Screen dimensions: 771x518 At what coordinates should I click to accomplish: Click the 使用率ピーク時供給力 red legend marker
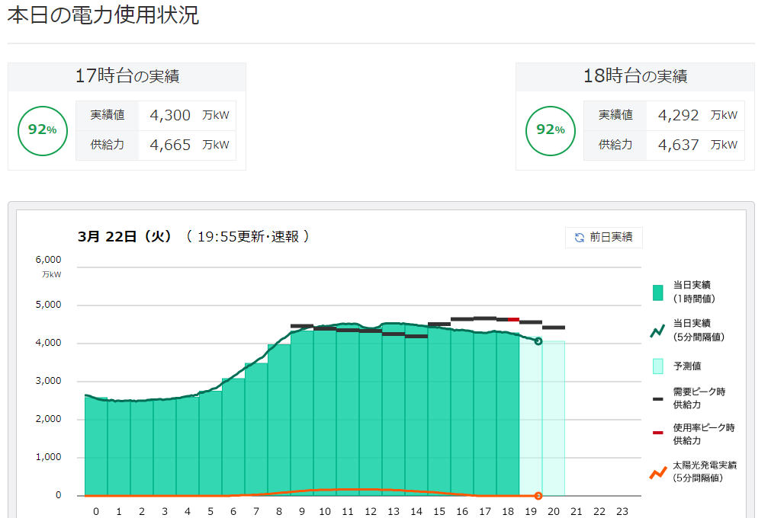coord(657,433)
